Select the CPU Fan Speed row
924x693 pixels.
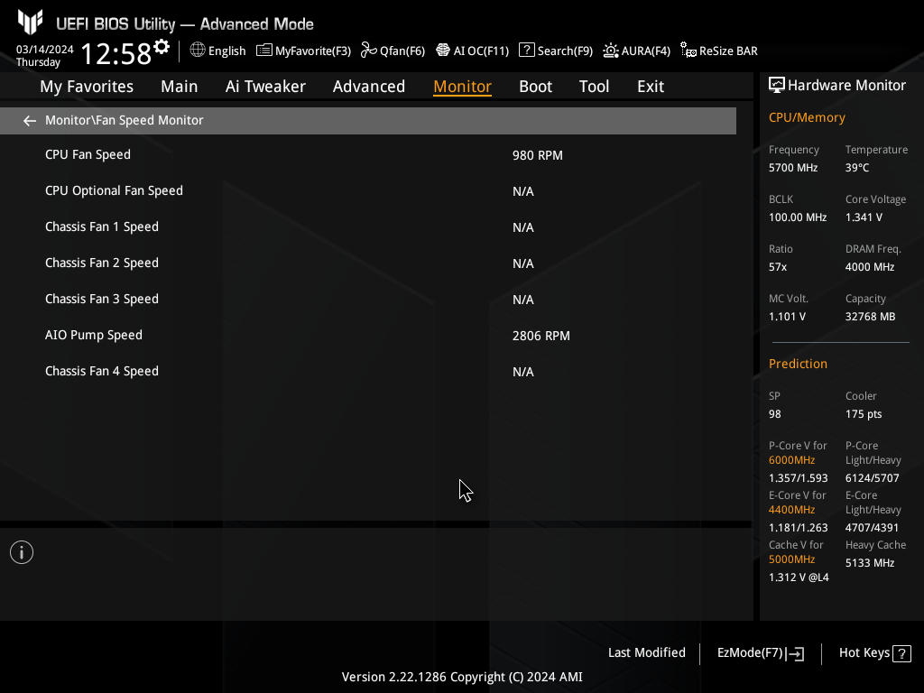[x=368, y=155]
